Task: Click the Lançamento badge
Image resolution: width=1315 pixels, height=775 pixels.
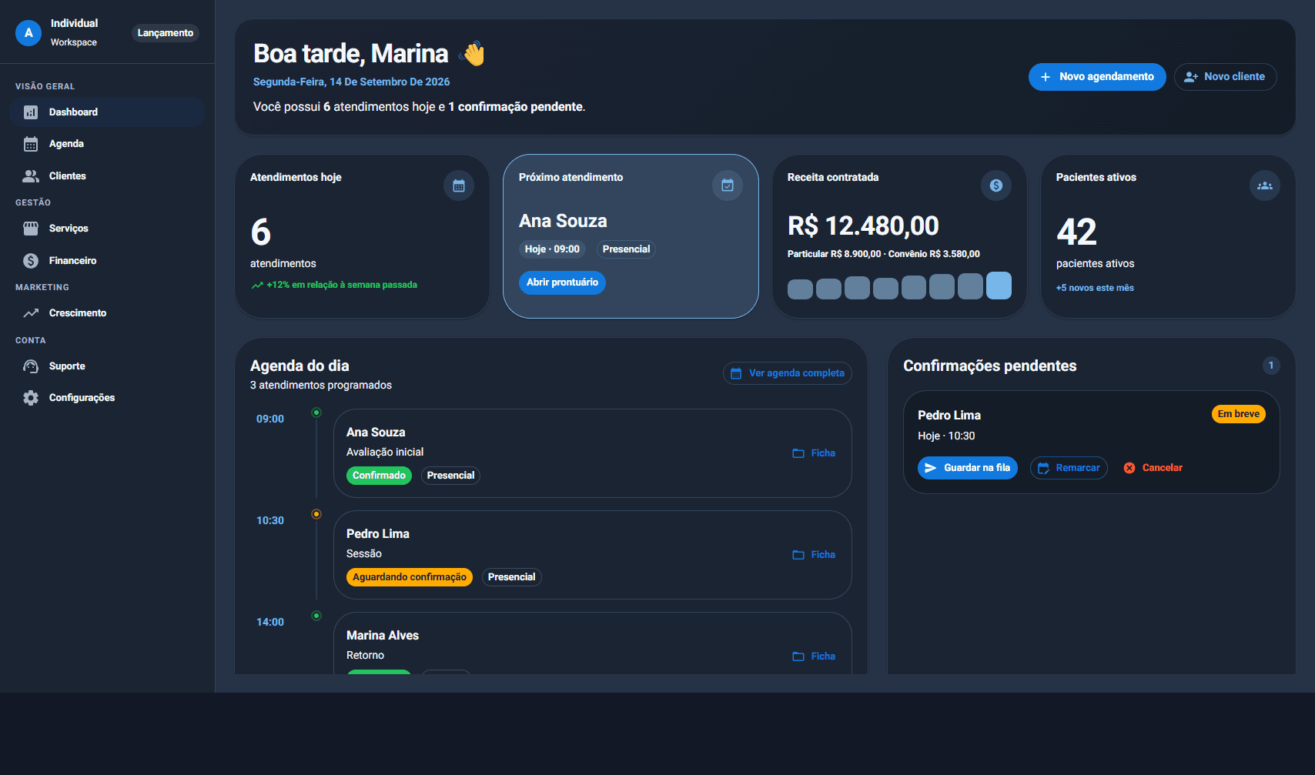Action: (x=166, y=33)
